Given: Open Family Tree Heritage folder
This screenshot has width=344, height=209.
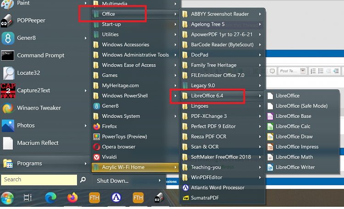Looking at the screenshot, I should pos(222,65).
